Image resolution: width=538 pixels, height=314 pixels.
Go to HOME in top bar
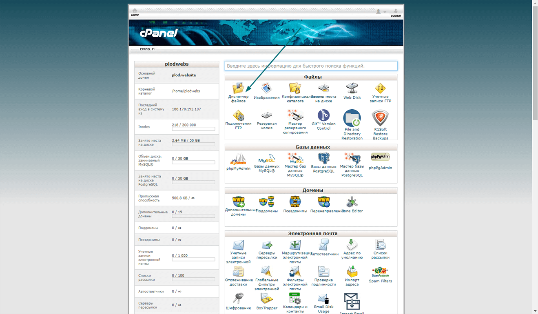tap(135, 12)
